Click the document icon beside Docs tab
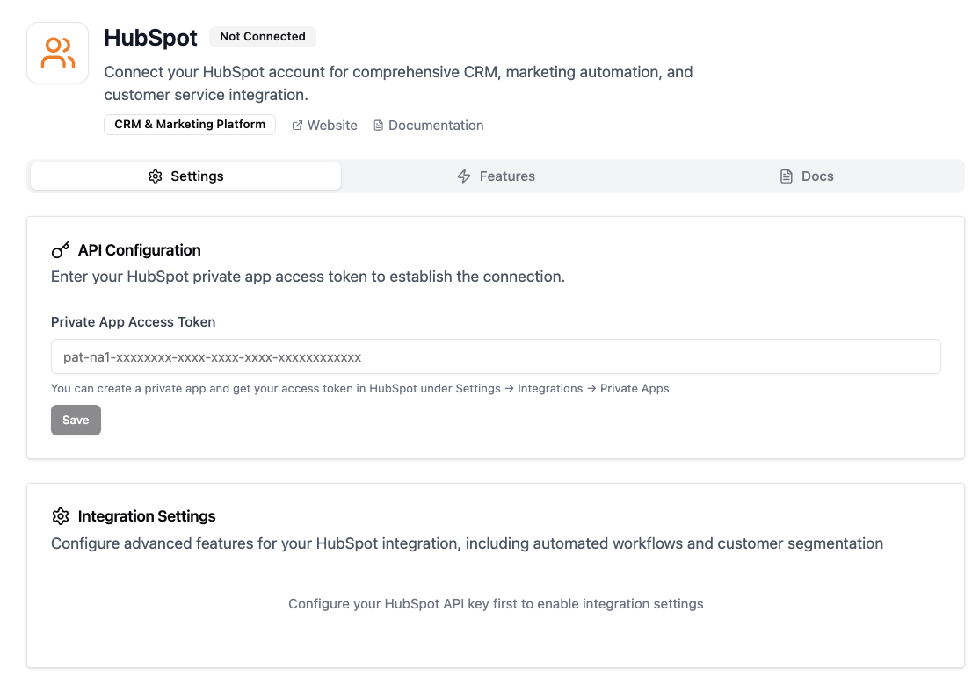 pyautogui.click(x=785, y=176)
